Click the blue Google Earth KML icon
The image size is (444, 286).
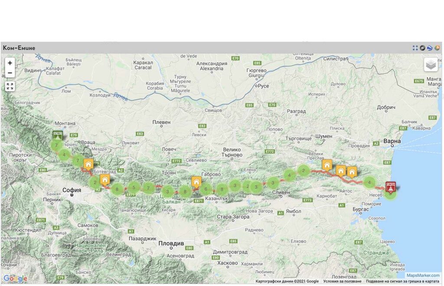coord(430,48)
